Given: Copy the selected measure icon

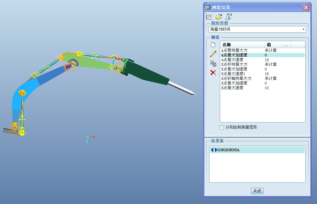Looking at the screenshot, I should tap(213, 63).
